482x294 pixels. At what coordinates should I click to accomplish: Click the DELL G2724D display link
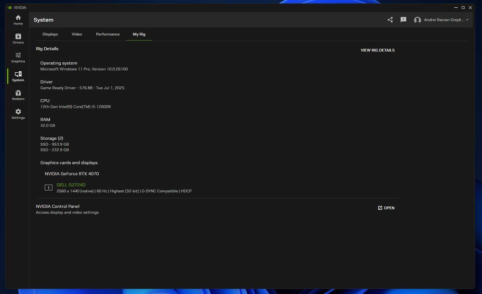pos(71,185)
